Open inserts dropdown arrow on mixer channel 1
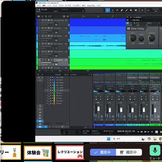The width and height of the screenshot is (162, 162). pos(101,75)
